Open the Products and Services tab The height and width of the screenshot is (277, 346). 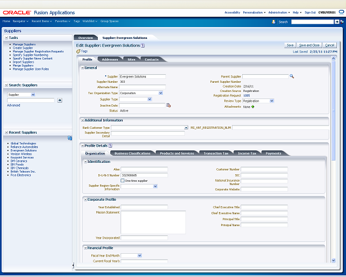click(177, 153)
